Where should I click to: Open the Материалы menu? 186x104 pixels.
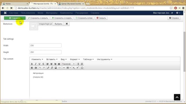coord(52,13)
